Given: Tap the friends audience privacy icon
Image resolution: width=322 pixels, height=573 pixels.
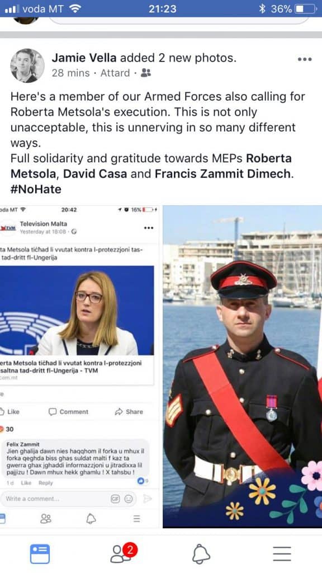Looking at the screenshot, I should (146, 73).
